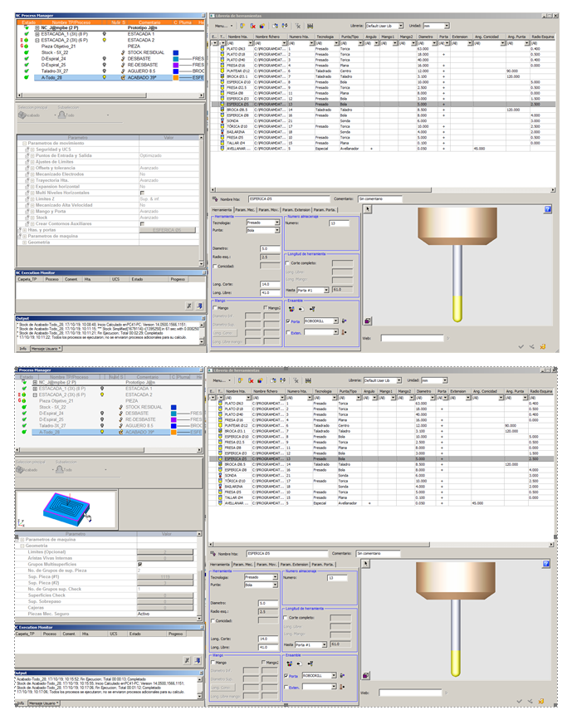Viewport: 572px width, 715px height.
Task: Click Acabado selection icon in upper NC Process Manager
Action: coord(22,115)
